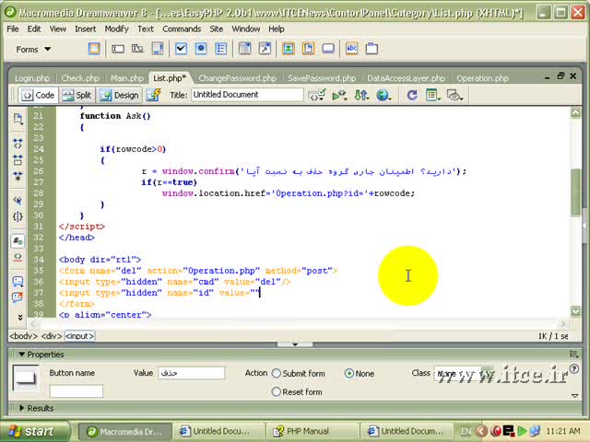This screenshot has height=442, width=590.
Task: Expand the Results panel
Action: point(21,408)
